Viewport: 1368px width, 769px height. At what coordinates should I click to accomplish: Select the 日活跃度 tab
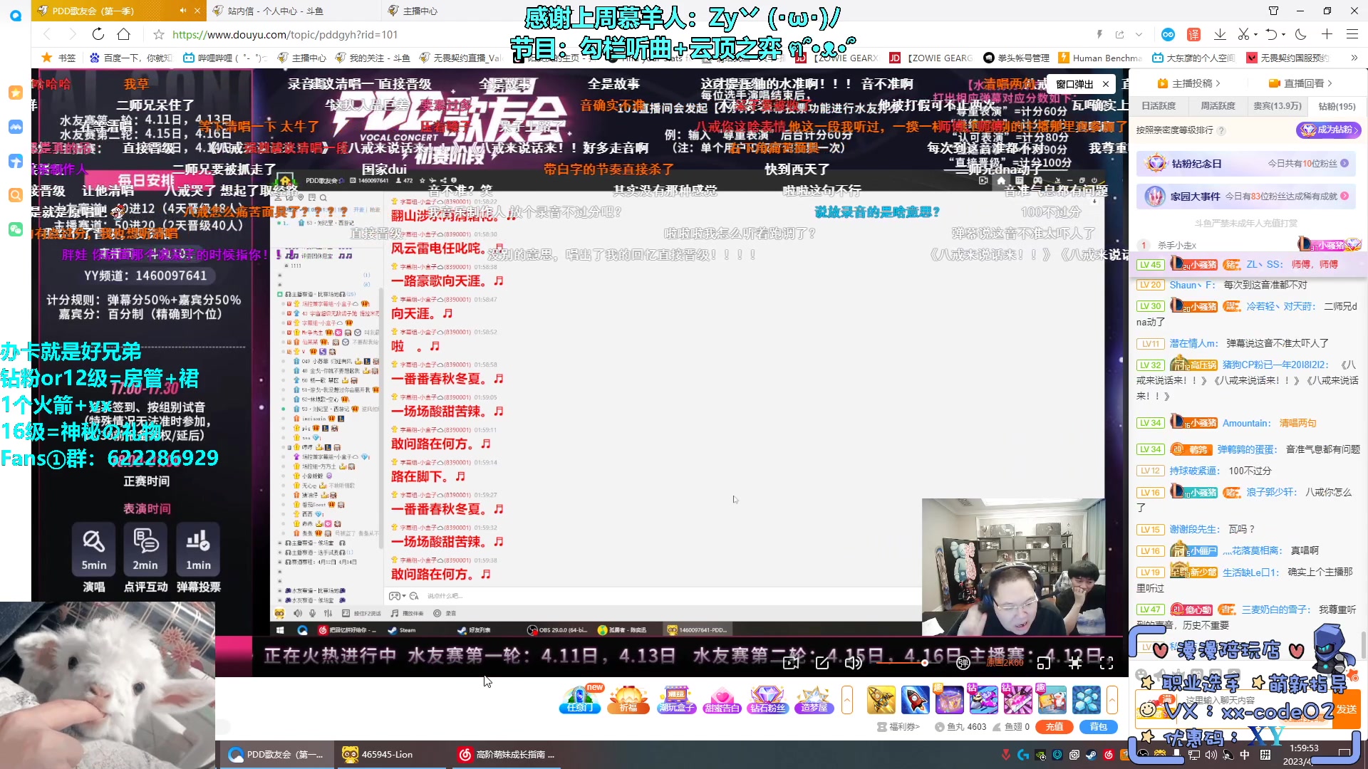coord(1159,106)
